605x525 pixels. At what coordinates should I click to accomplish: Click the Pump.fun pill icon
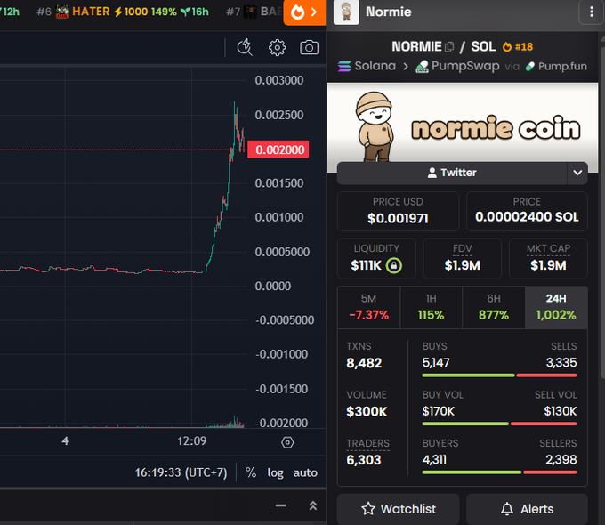[530, 67]
